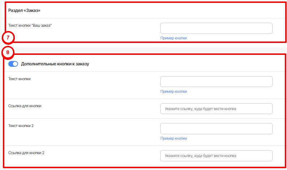287x170 pixels.
Task: Click the red circled number 7 marker
Action: click(8, 38)
